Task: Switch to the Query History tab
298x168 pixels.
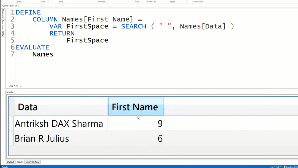Action: [x=32, y=162]
